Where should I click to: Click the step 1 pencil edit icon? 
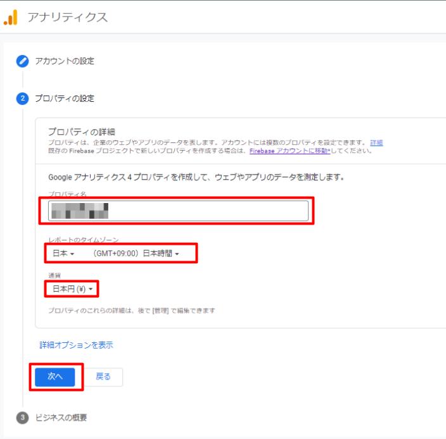[22, 61]
